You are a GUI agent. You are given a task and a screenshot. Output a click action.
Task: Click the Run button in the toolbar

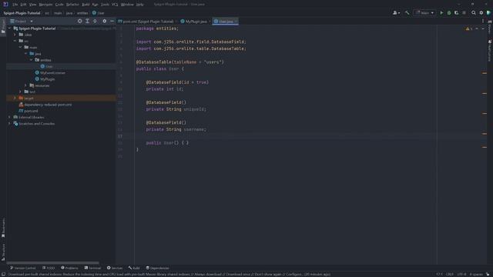441,13
